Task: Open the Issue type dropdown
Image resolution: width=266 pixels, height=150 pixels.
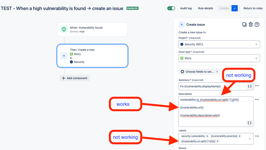Action: [219, 58]
